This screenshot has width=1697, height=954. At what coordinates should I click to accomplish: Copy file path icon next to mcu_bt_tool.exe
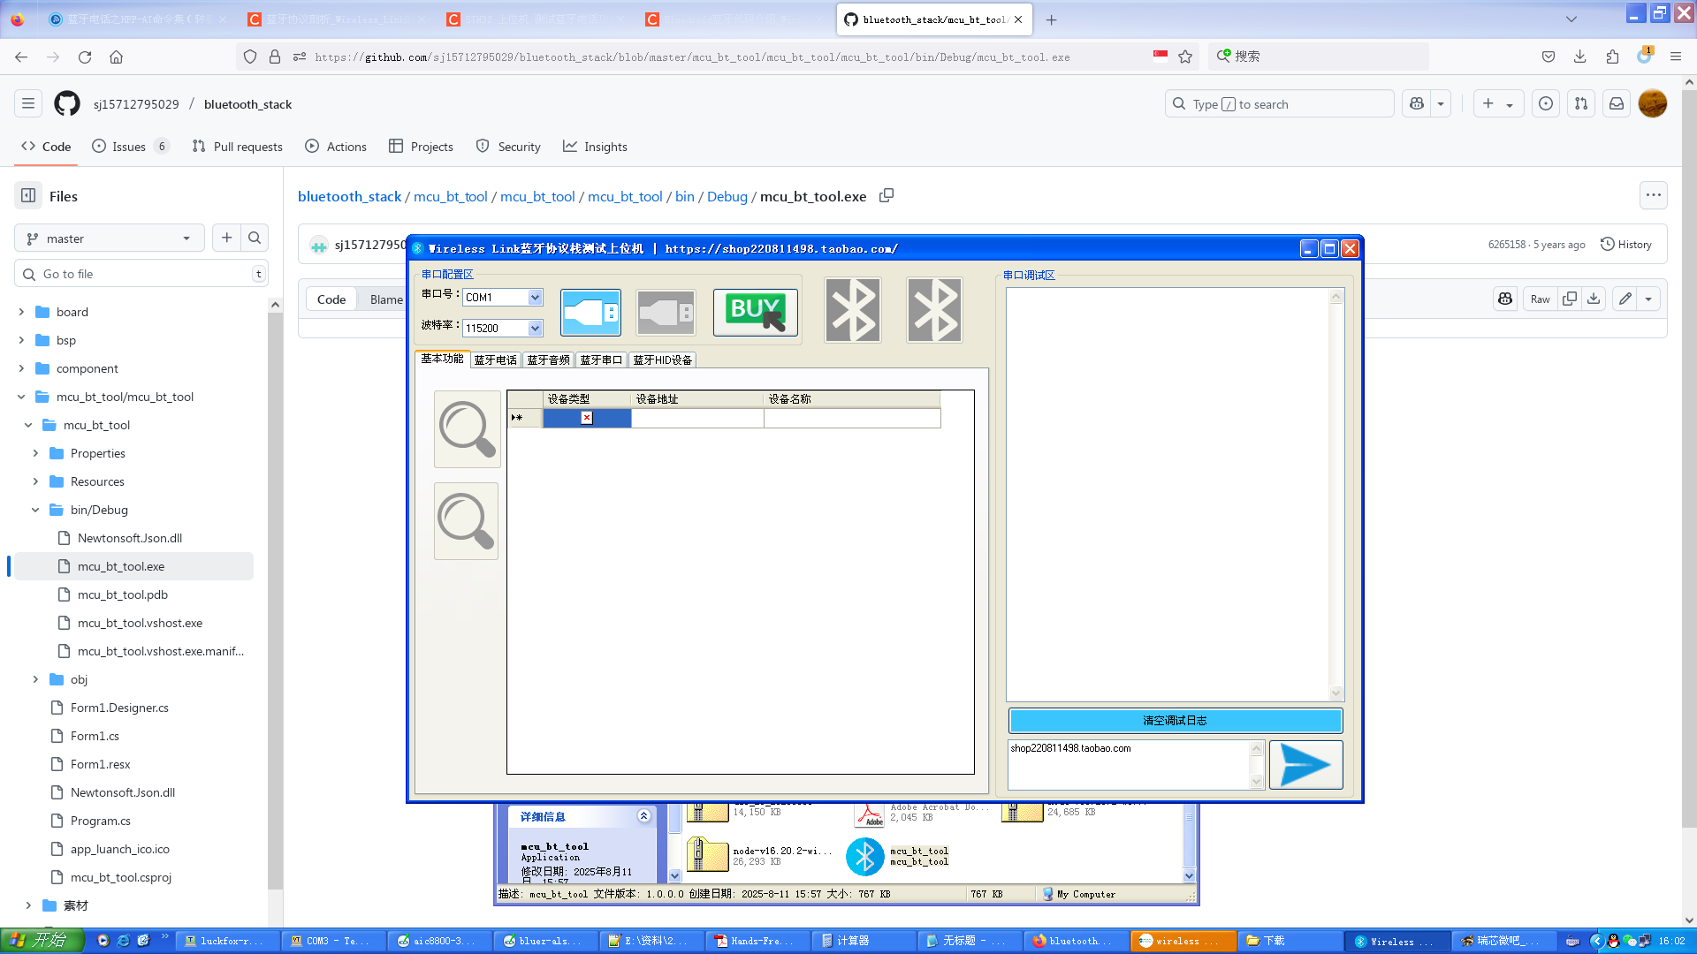(887, 195)
